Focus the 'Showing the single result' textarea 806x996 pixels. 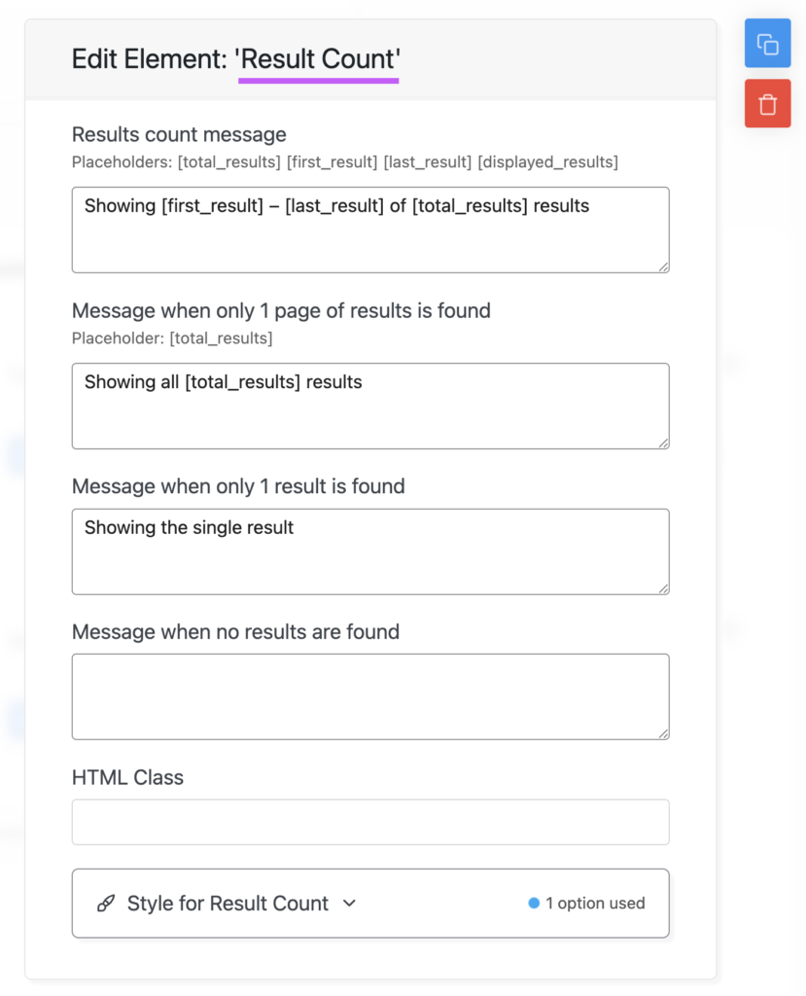pos(370,551)
